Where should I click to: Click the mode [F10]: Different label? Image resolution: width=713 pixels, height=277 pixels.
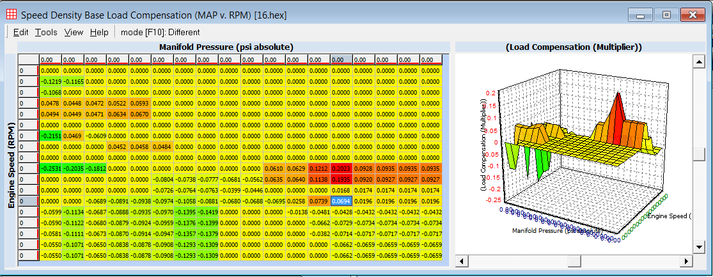(x=161, y=32)
